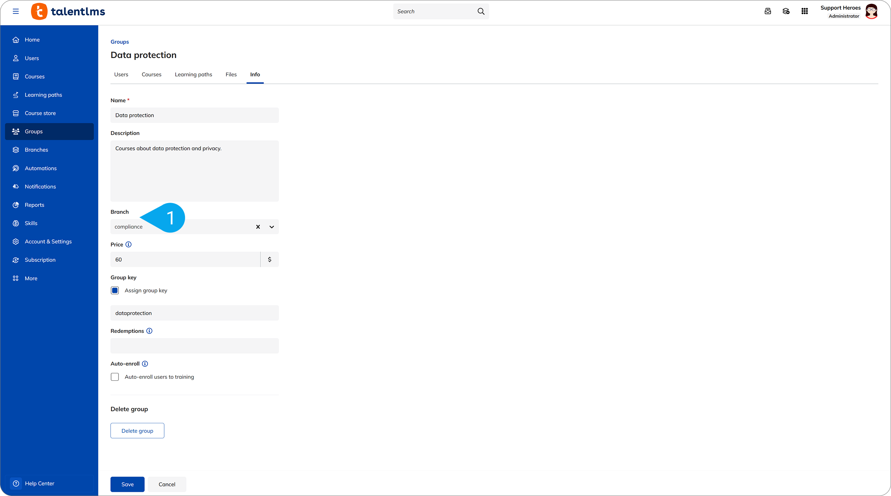Follow the Groups breadcrumb link
Viewport: 891px width, 496px height.
(x=120, y=42)
